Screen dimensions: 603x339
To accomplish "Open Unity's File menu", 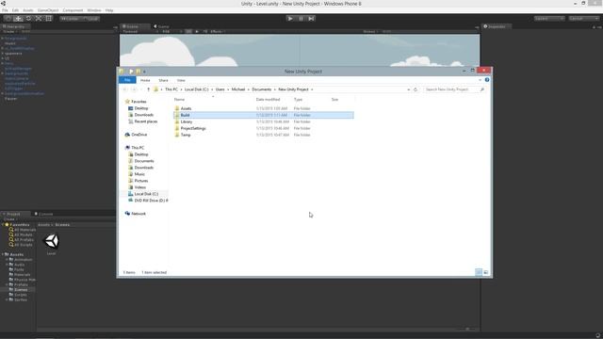I will 5,10.
